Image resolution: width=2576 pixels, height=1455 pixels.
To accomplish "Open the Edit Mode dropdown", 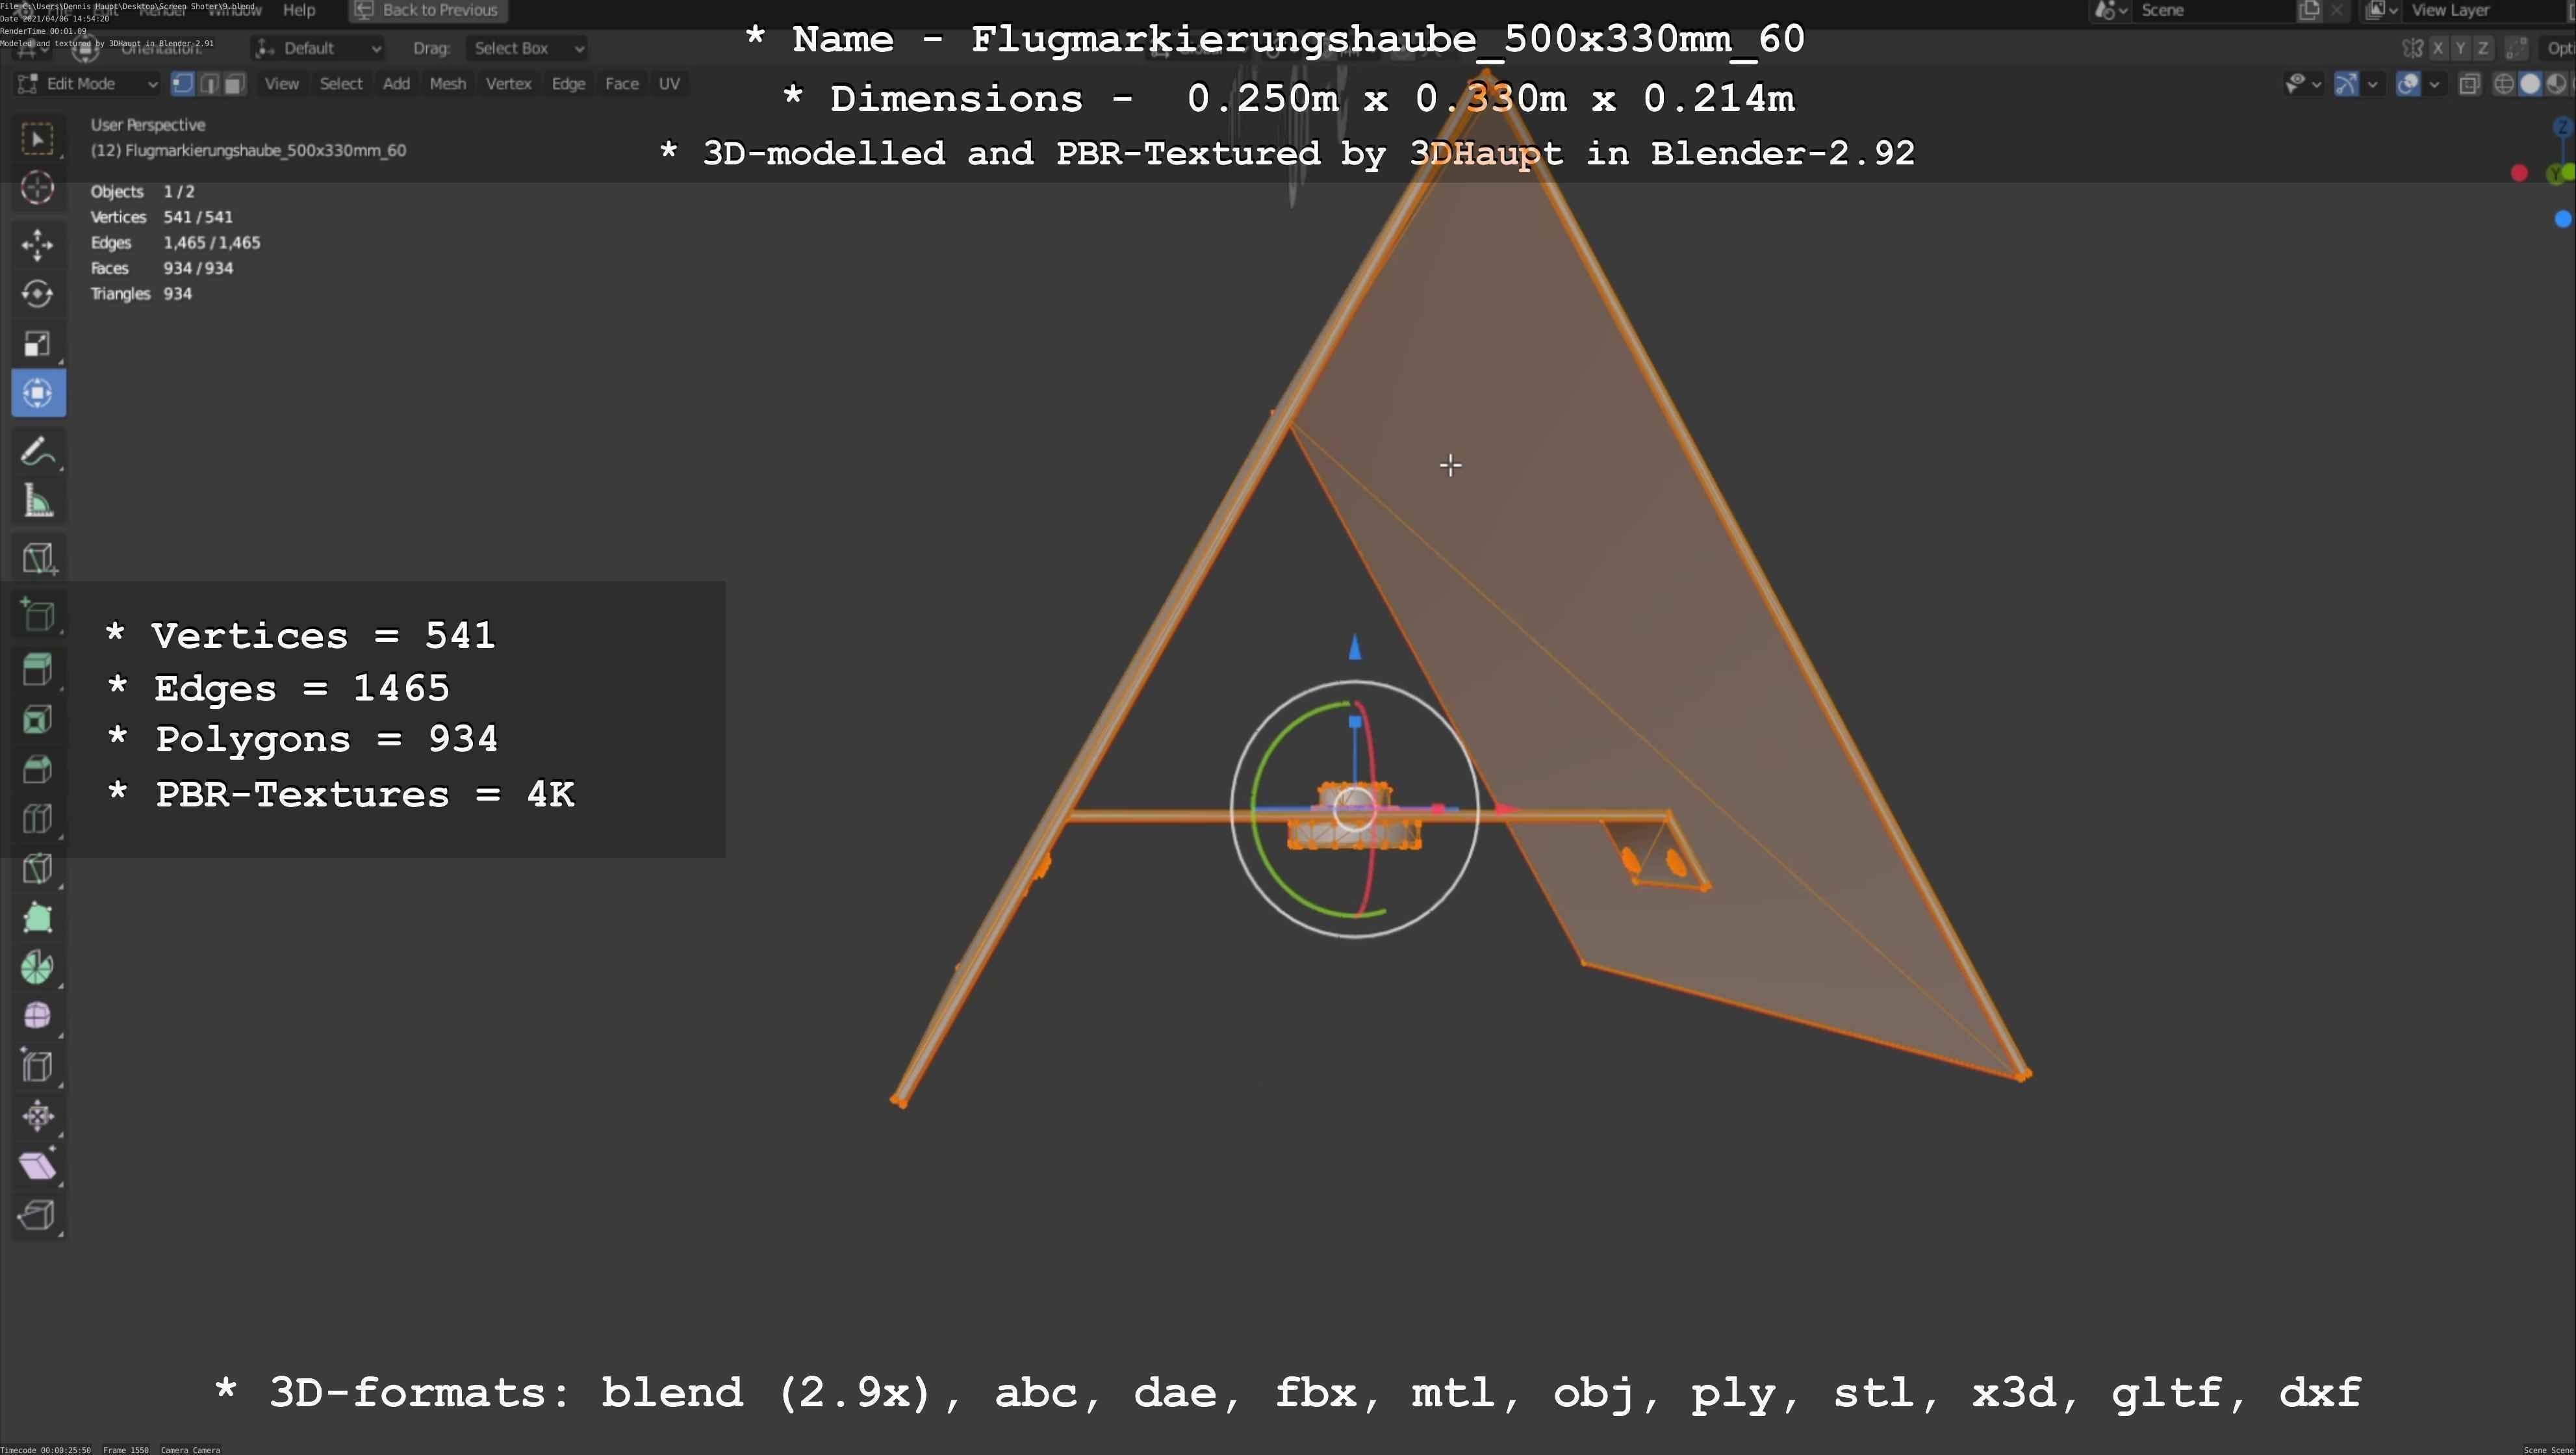I will [88, 84].
